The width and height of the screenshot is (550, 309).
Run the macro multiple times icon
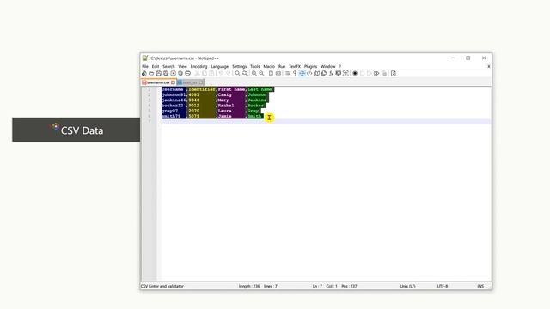coord(376,73)
